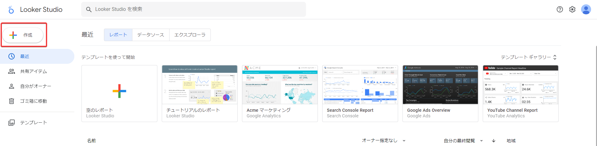
Task: Open テンプレート in the sidebar
Action: tap(33, 123)
